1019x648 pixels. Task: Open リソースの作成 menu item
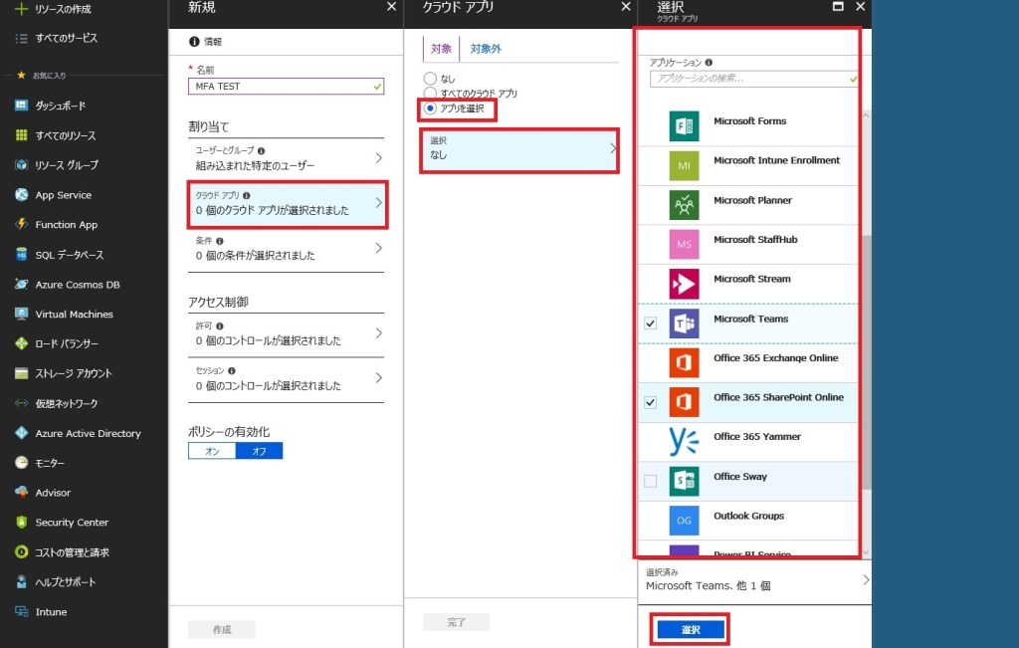point(63,8)
